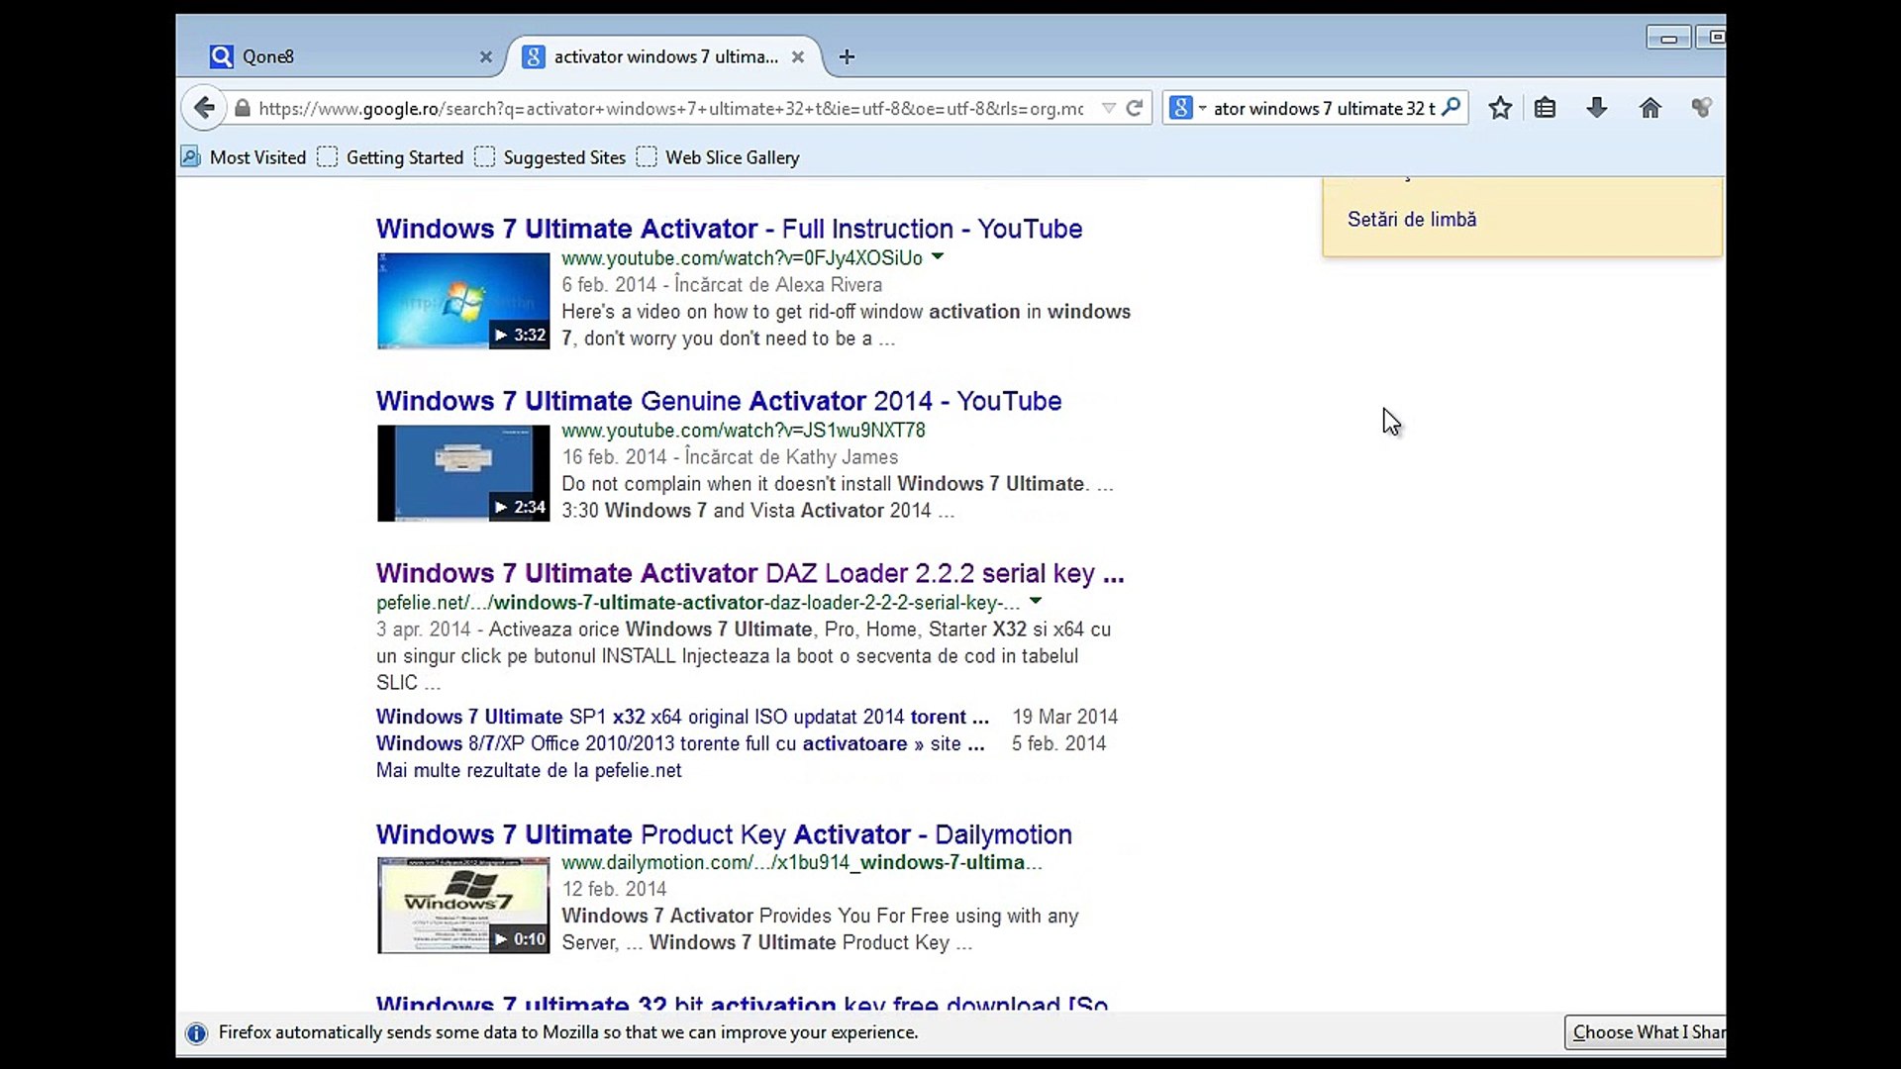Viewport: 1901px width, 1069px height.
Task: Click Mai multe rezultate de la pefelie.net
Action: [529, 770]
